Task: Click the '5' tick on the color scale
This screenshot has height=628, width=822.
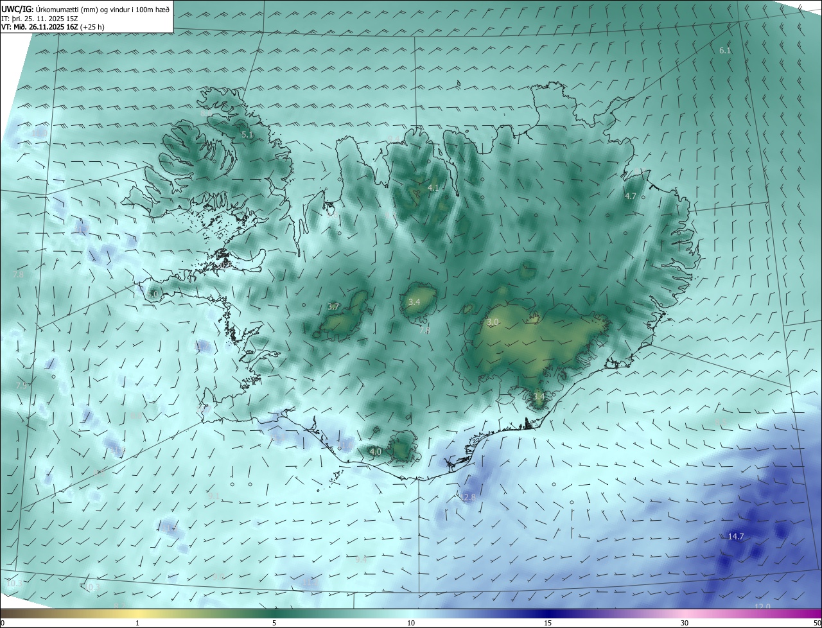Action: click(274, 623)
